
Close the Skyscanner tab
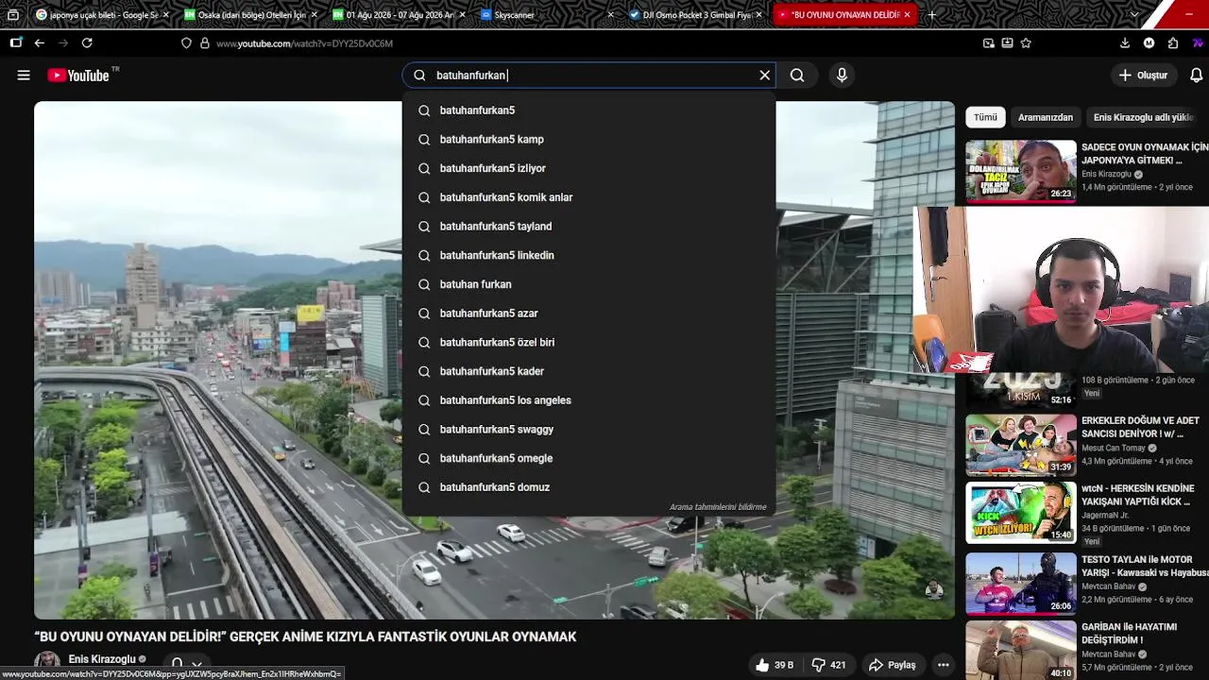tap(610, 15)
